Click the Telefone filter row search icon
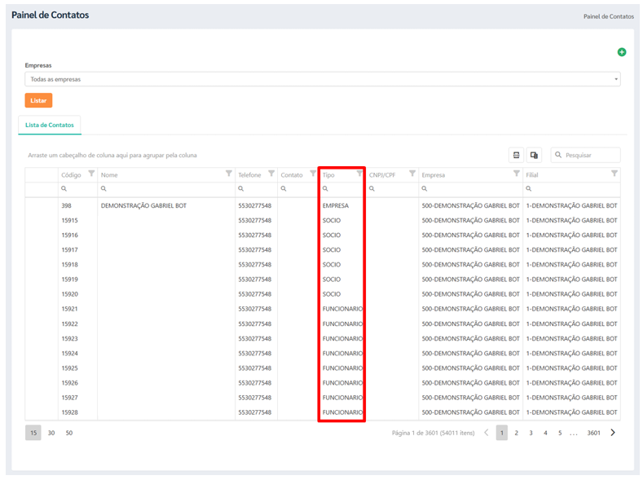643x480 pixels. (241, 188)
